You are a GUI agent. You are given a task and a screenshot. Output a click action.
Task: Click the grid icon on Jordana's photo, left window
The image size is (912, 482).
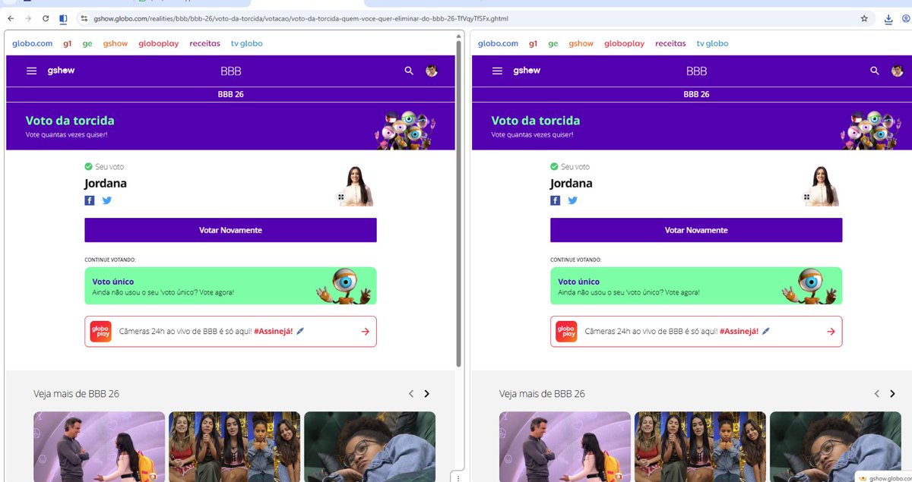click(x=341, y=197)
